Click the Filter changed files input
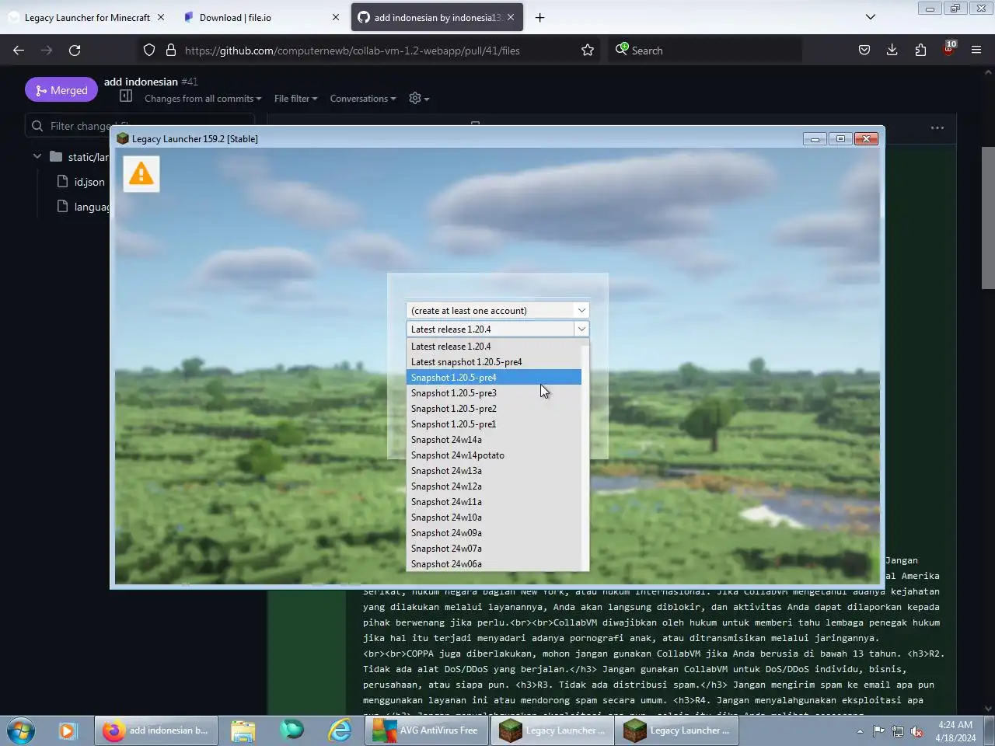The height and width of the screenshot is (746, 995). point(140,126)
